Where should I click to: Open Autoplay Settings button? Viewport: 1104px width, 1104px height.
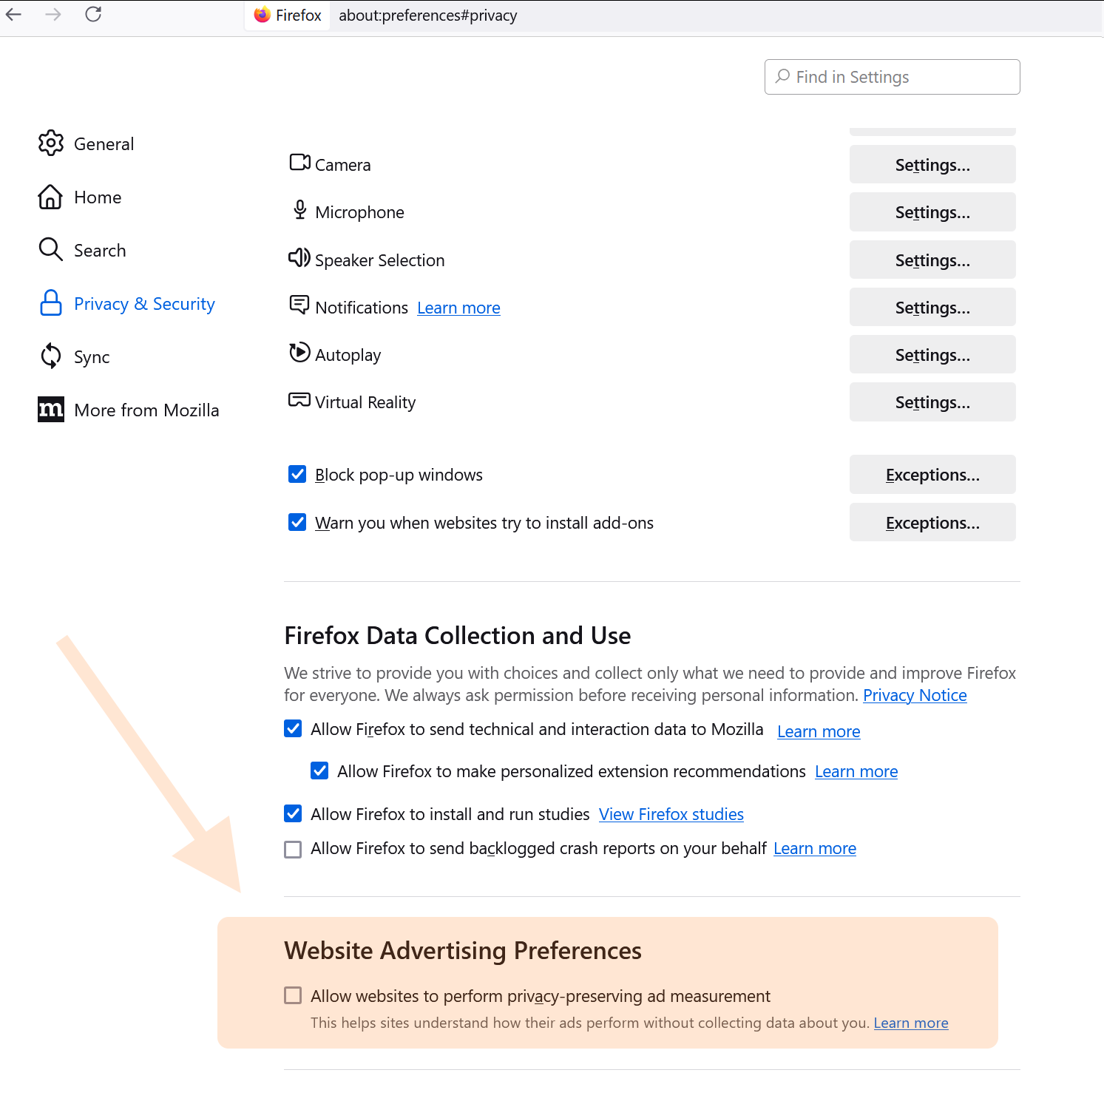click(x=932, y=355)
